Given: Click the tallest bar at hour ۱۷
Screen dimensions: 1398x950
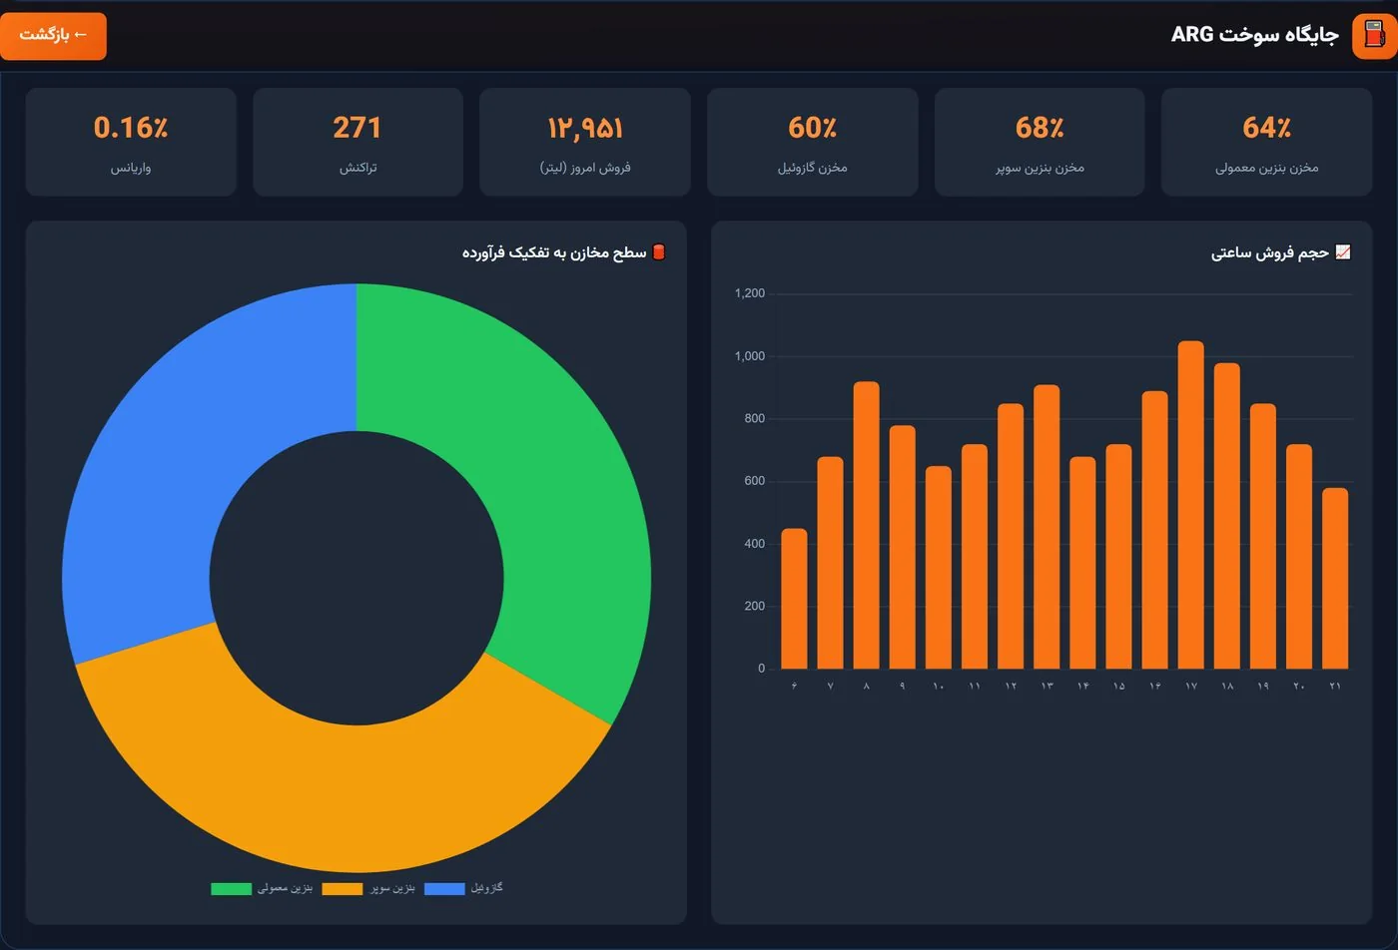Looking at the screenshot, I should coord(1191,505).
